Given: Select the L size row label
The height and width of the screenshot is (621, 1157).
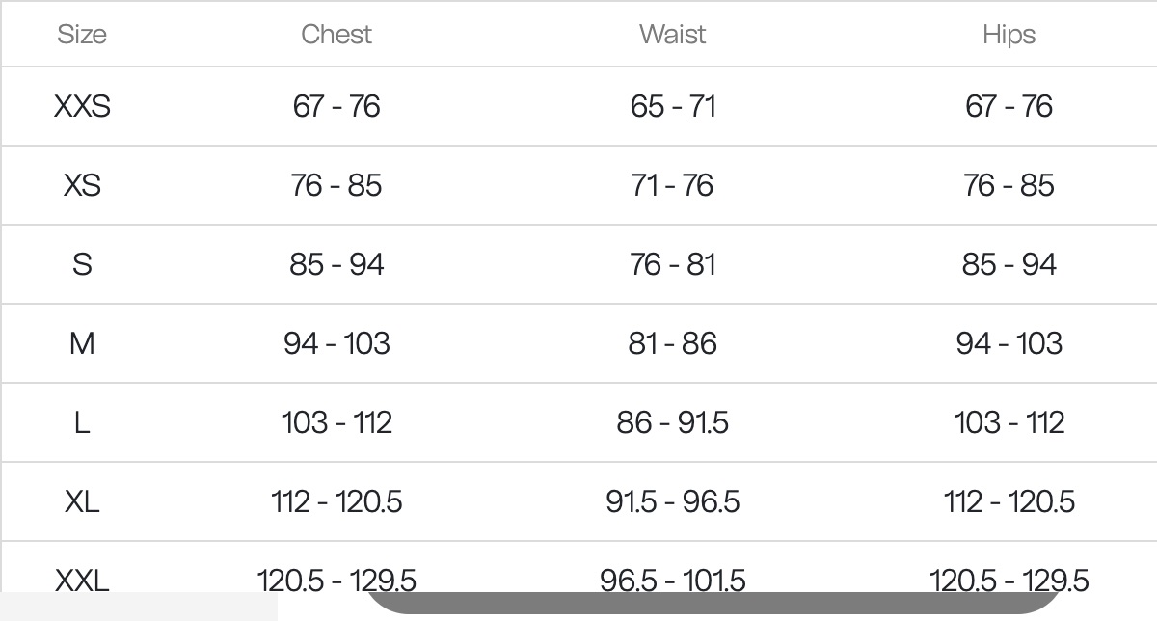Looking at the screenshot, I should (82, 422).
